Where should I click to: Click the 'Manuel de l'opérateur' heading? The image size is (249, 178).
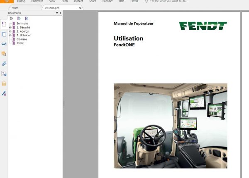click(134, 24)
